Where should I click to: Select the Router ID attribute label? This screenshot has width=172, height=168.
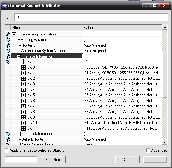pos(29,45)
